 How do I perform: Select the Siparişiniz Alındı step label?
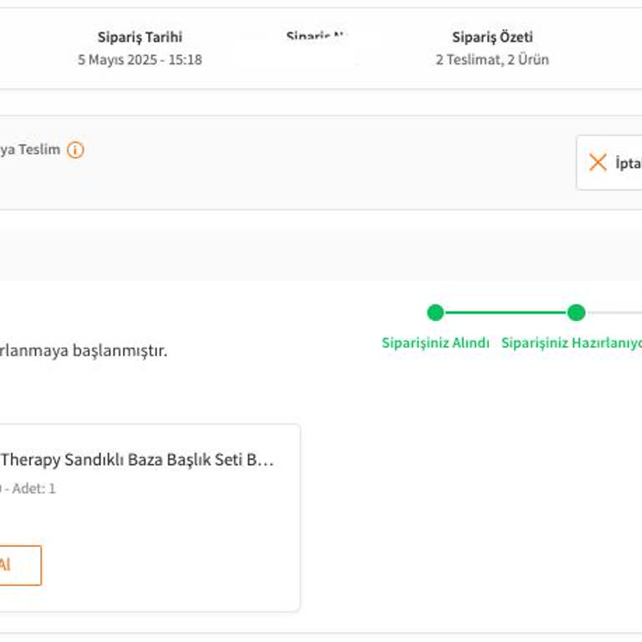(436, 343)
